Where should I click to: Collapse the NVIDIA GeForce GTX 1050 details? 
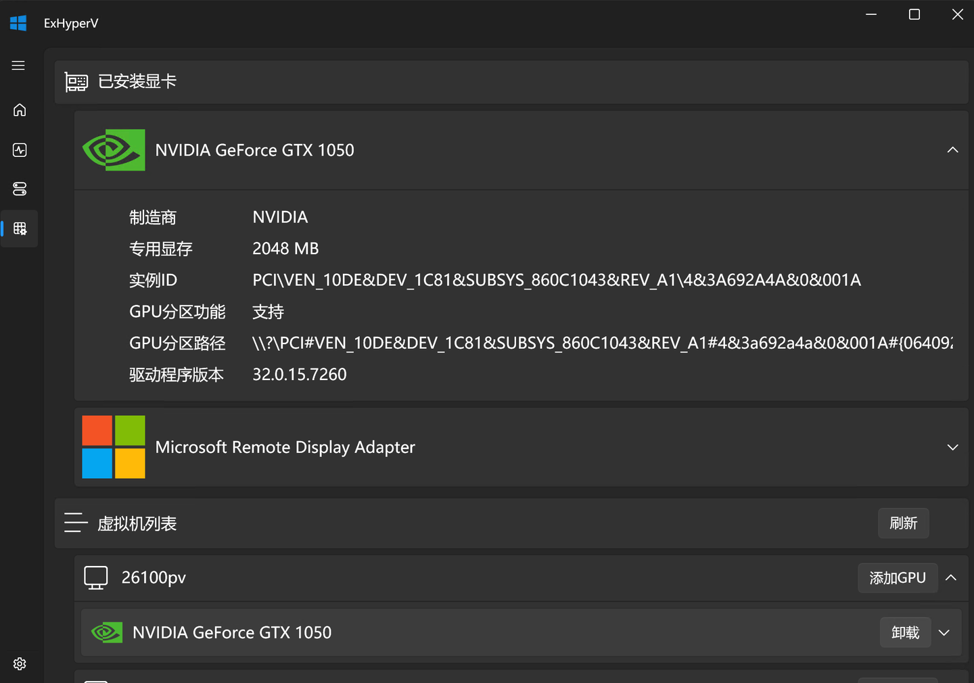[x=952, y=149]
